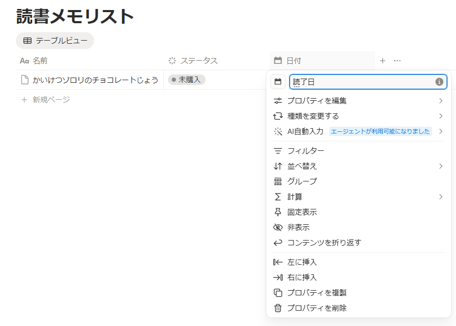Click the page icon next to かいけつゾロリ
Viewport: 456px width, 326px height.
[x=24, y=80]
